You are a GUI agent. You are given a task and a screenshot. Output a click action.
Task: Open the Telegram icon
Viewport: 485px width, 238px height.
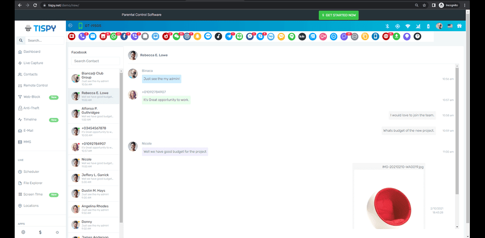tap(229, 36)
